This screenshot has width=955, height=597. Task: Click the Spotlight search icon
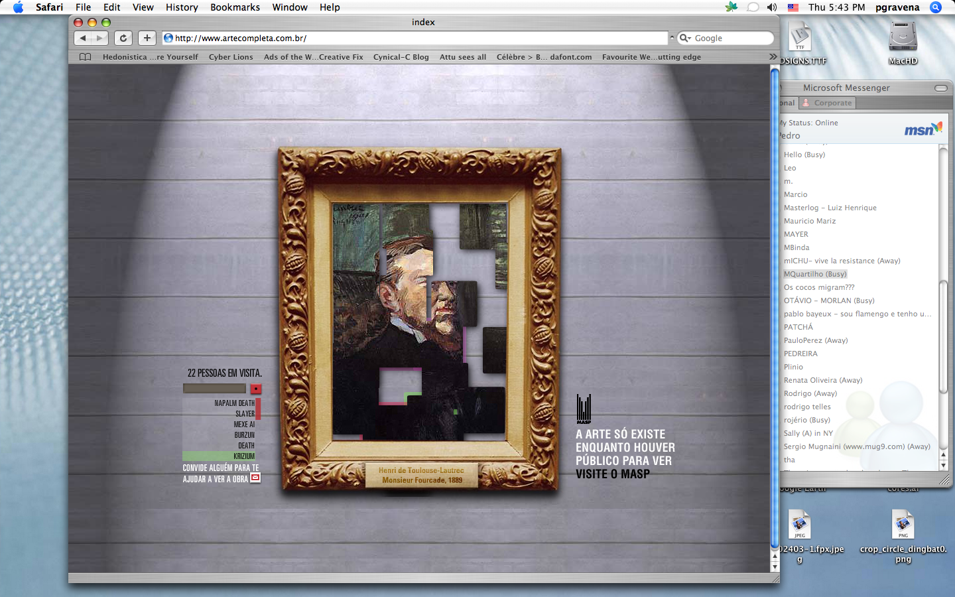(x=936, y=7)
